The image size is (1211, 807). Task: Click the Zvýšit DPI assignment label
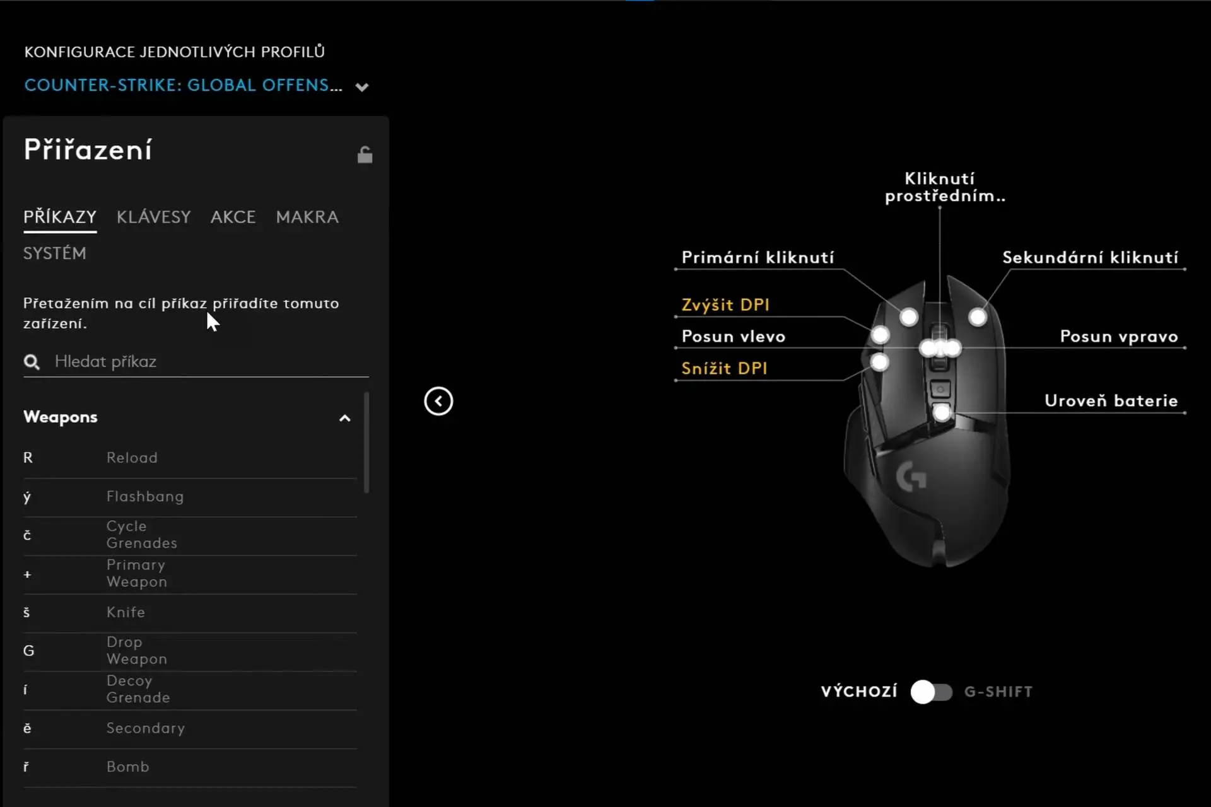[x=725, y=305]
